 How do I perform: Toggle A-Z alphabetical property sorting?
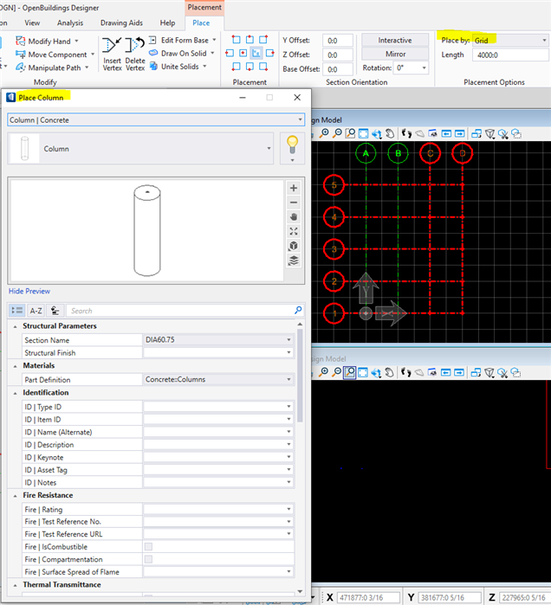pyautogui.click(x=36, y=310)
